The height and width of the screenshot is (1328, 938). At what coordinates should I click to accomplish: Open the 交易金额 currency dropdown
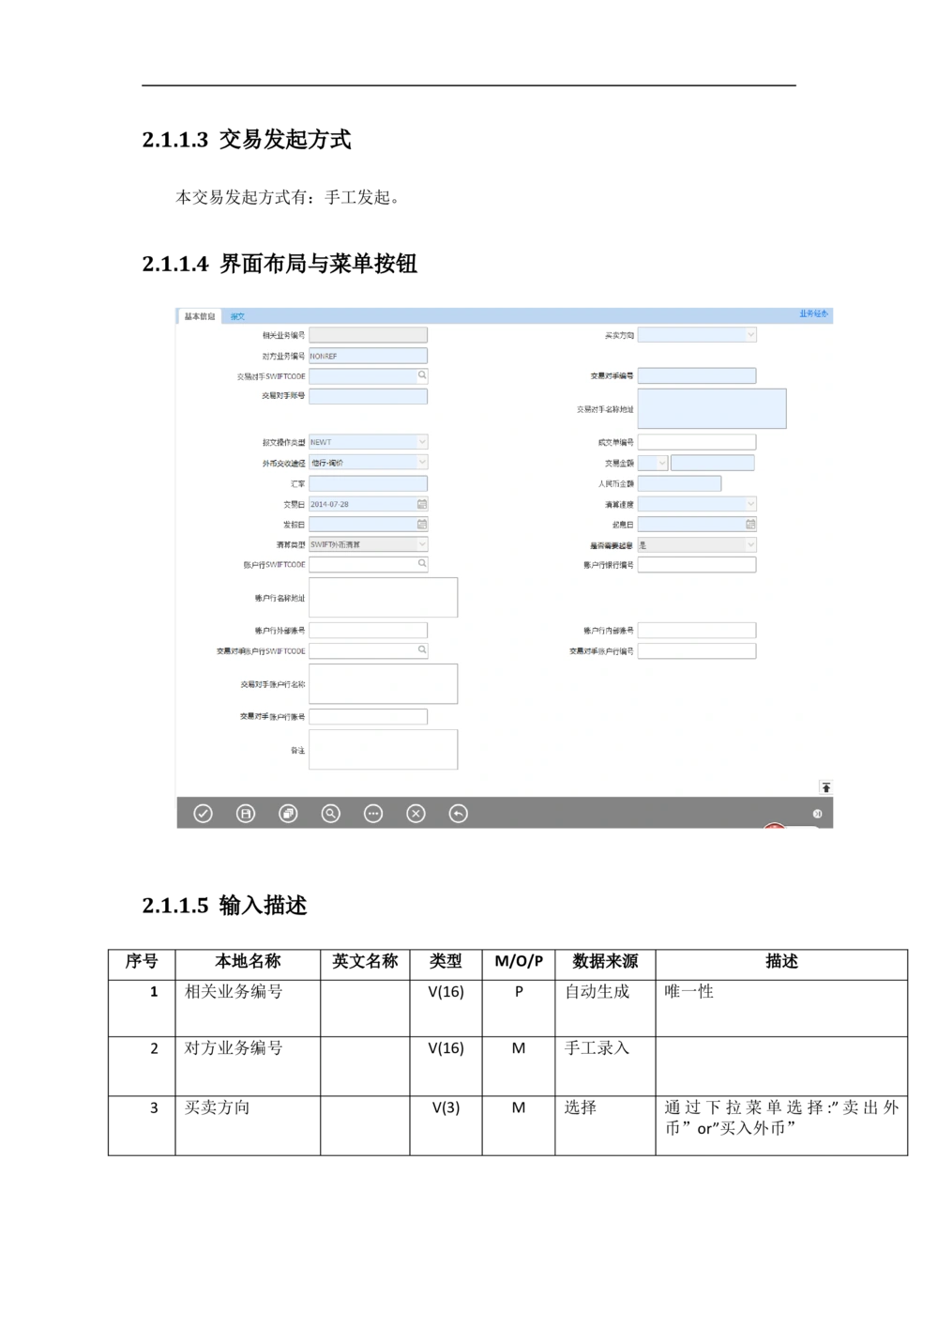point(661,463)
